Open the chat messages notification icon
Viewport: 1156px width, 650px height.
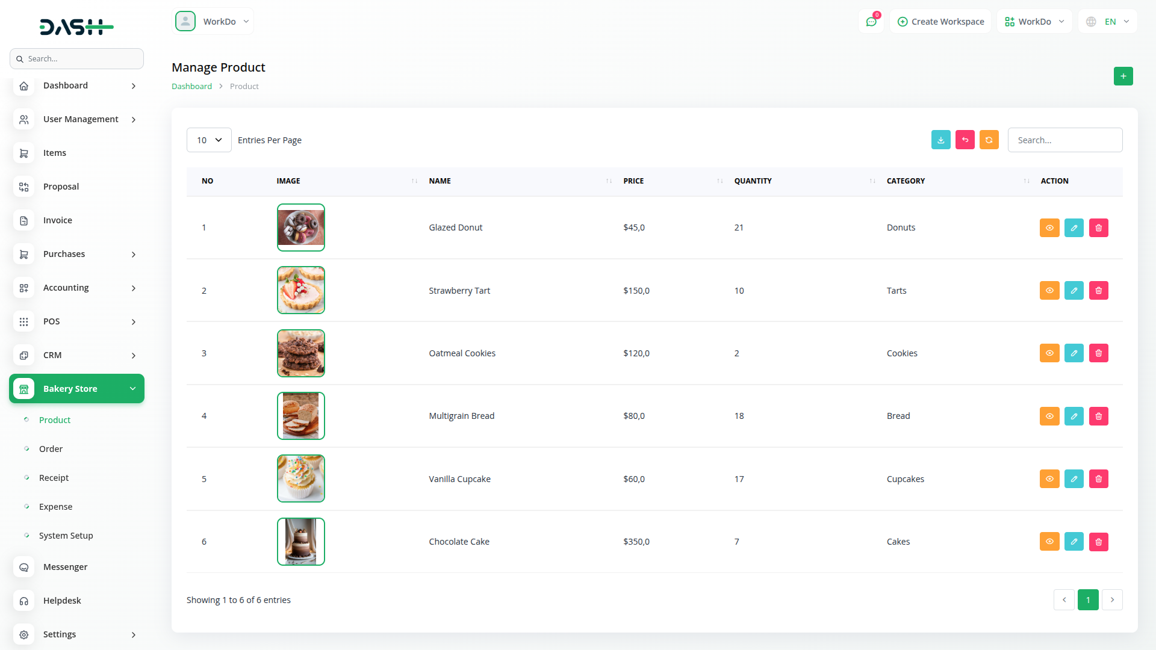[x=871, y=22]
